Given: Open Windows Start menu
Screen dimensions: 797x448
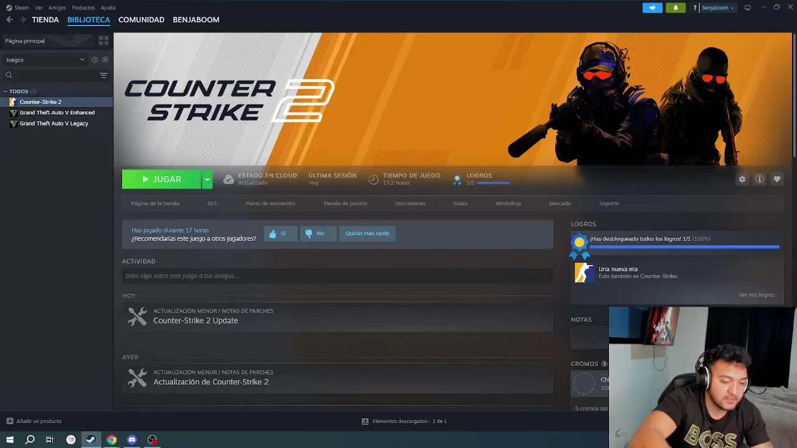Looking at the screenshot, I should click(x=10, y=440).
